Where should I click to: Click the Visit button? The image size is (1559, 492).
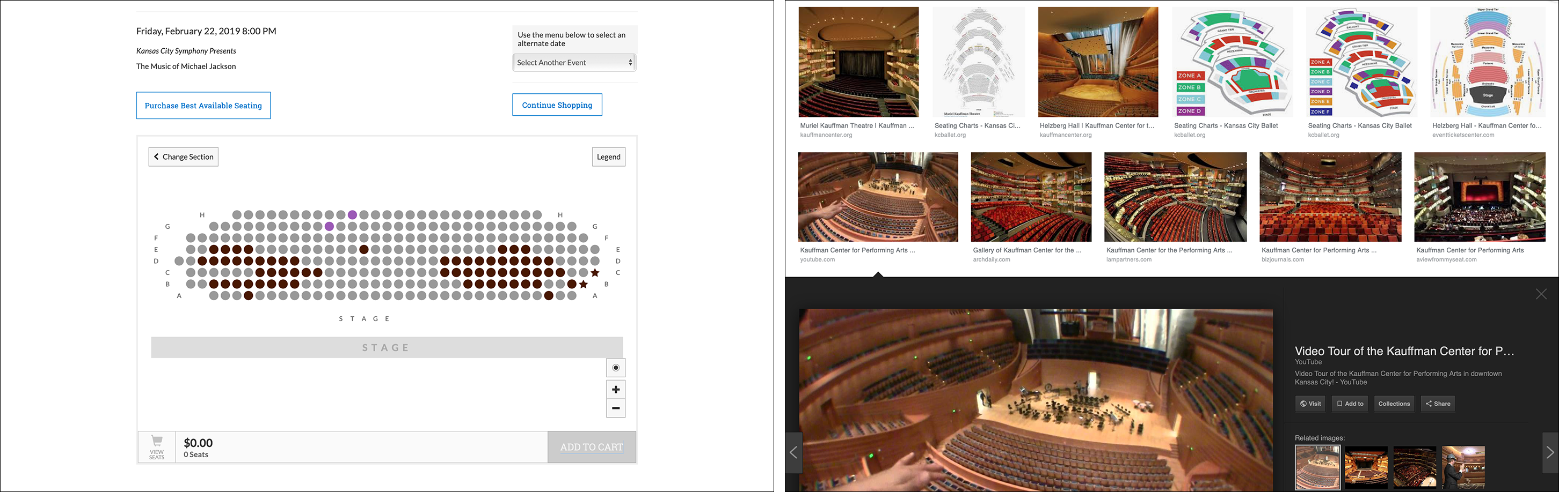pyautogui.click(x=1310, y=404)
